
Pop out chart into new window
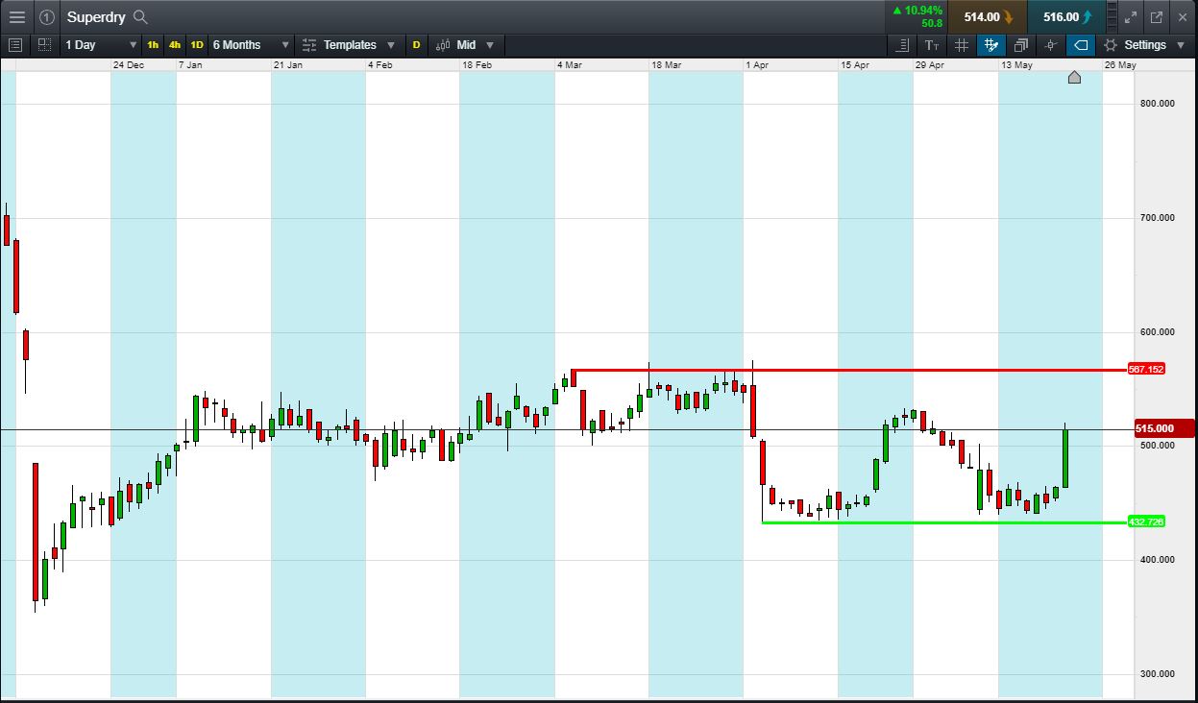click(x=1156, y=16)
